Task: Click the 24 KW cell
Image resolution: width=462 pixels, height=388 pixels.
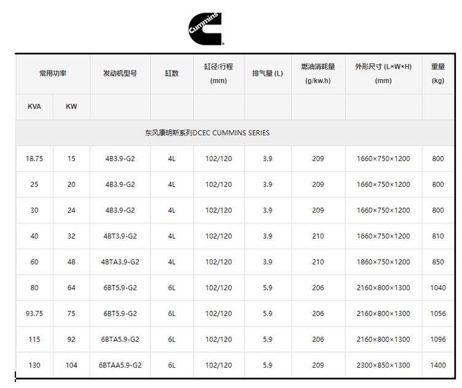Action: pyautogui.click(x=71, y=210)
